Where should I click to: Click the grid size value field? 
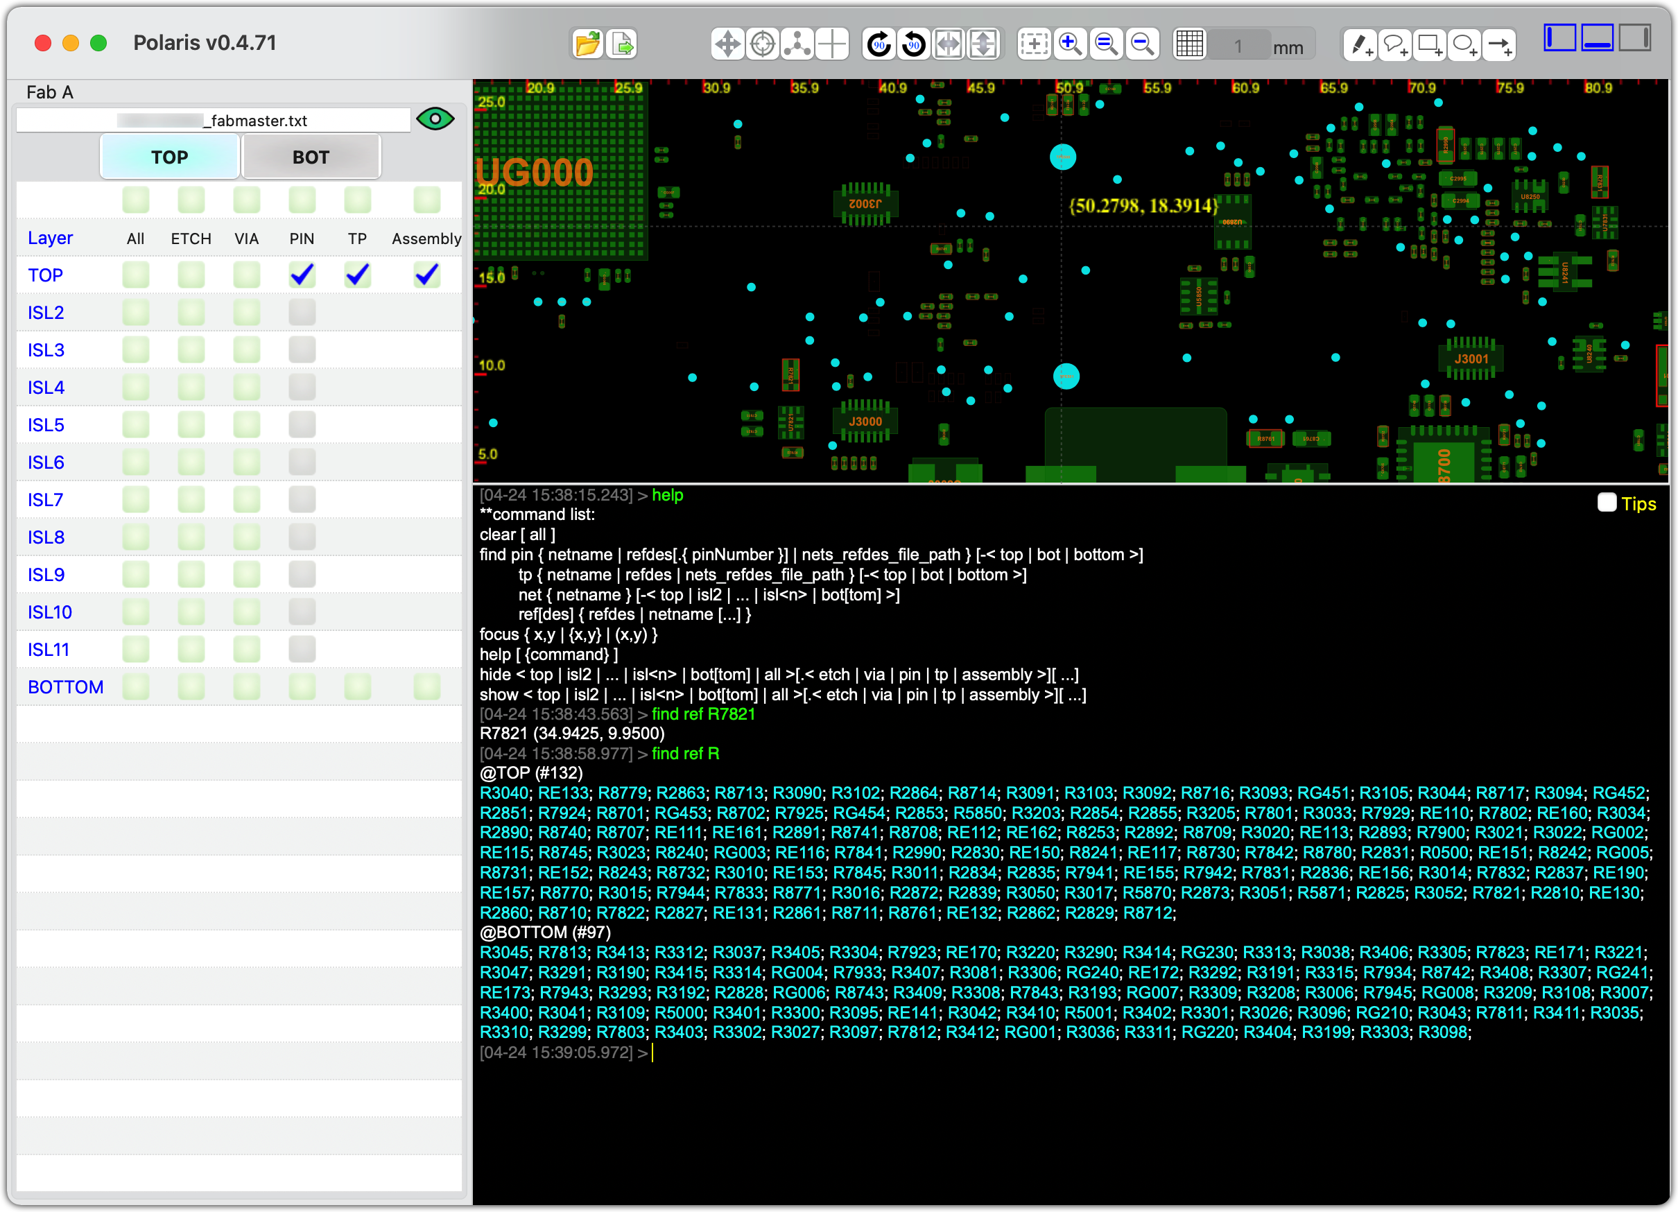pyautogui.click(x=1238, y=46)
